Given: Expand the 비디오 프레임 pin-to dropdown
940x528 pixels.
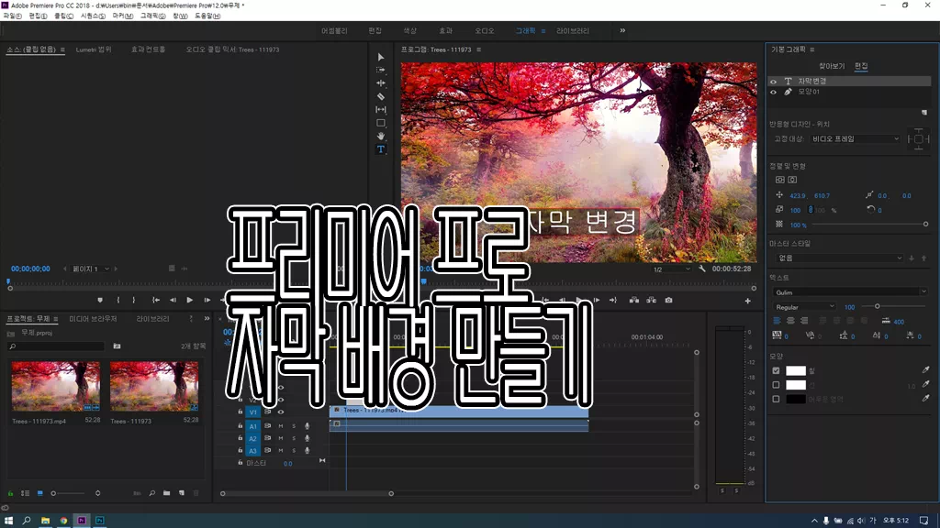Looking at the screenshot, I should point(856,139).
